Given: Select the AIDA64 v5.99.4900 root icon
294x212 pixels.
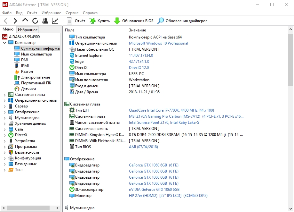Looking at the screenshot, I should click(5, 37).
